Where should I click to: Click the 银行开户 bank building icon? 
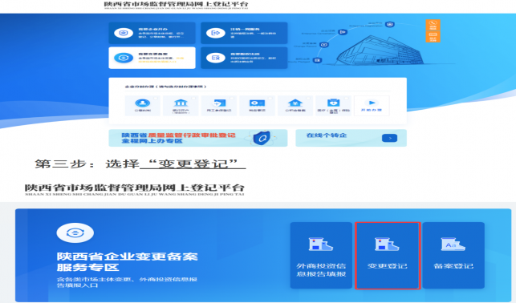coord(181,103)
